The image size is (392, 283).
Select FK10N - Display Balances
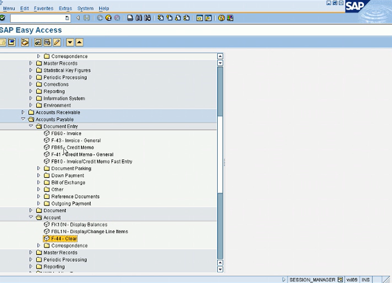tap(79, 225)
